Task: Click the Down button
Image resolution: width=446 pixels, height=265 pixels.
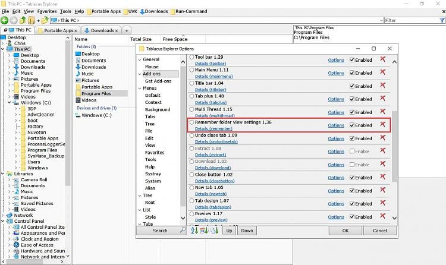Action: click(247, 231)
